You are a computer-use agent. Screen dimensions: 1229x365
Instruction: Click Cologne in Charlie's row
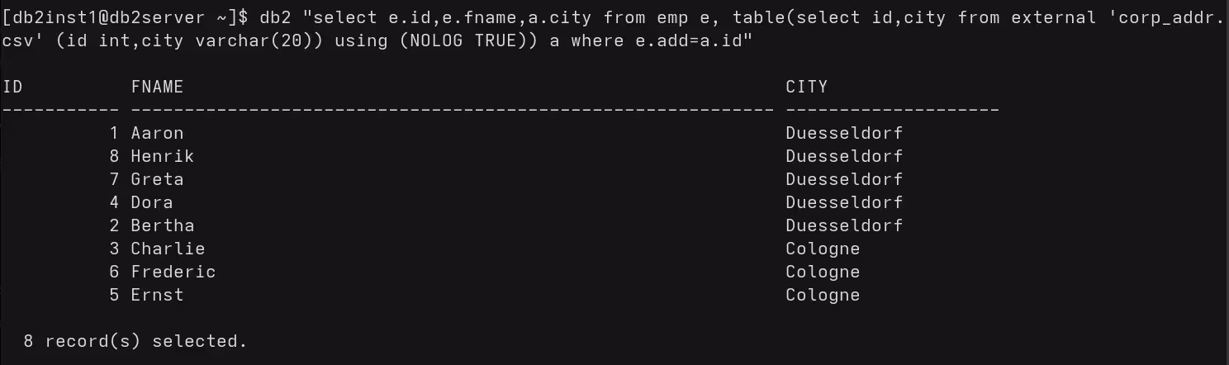coord(823,249)
